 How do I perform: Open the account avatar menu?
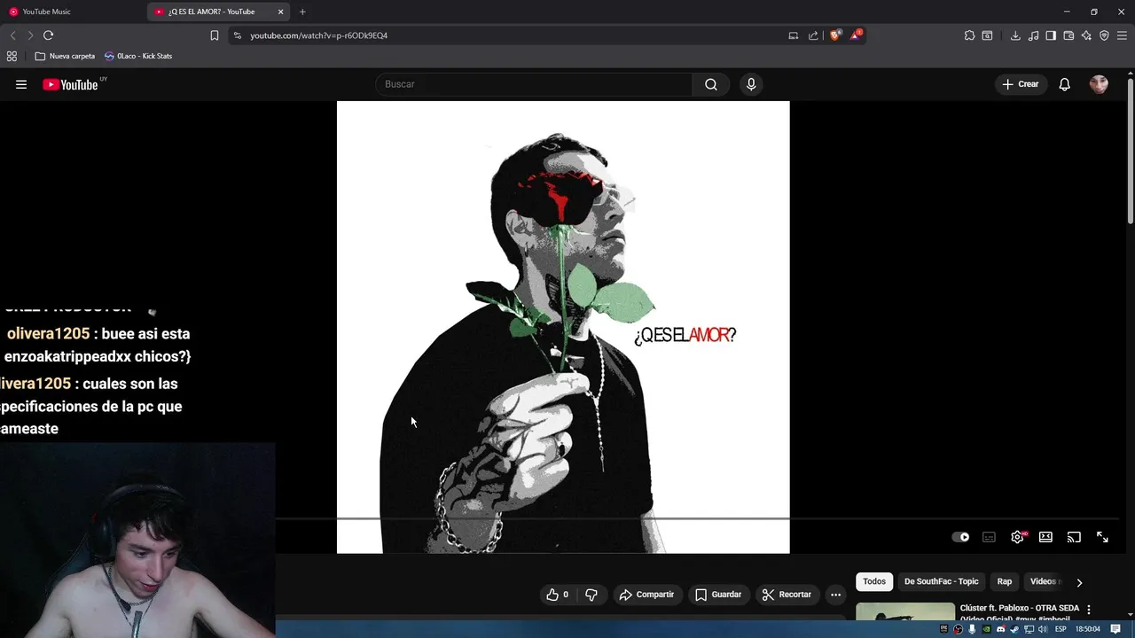(1099, 84)
